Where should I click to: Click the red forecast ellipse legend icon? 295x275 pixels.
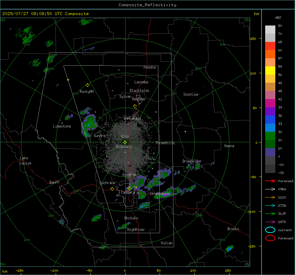click(x=270, y=238)
